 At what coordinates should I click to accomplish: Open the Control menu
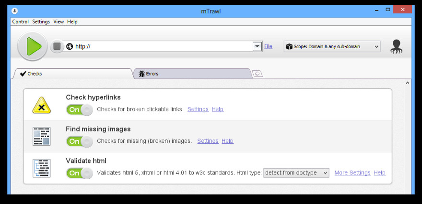click(21, 21)
